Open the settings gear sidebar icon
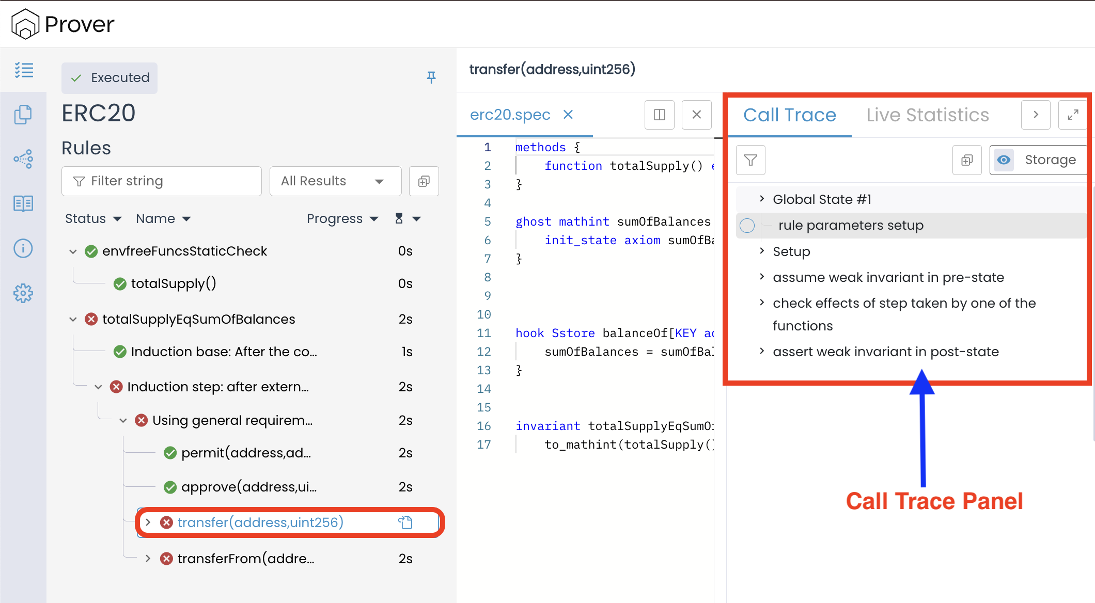 [23, 293]
